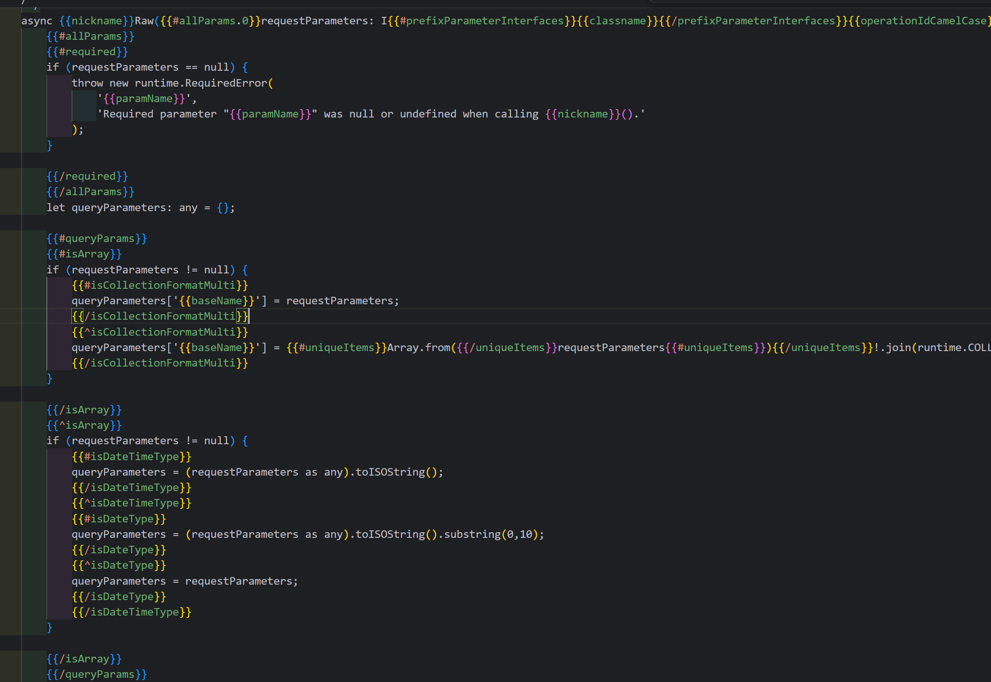Click the {{^isCollectionFormatMulti}} inverted tag
Screen dimensions: 991x682
(160, 332)
